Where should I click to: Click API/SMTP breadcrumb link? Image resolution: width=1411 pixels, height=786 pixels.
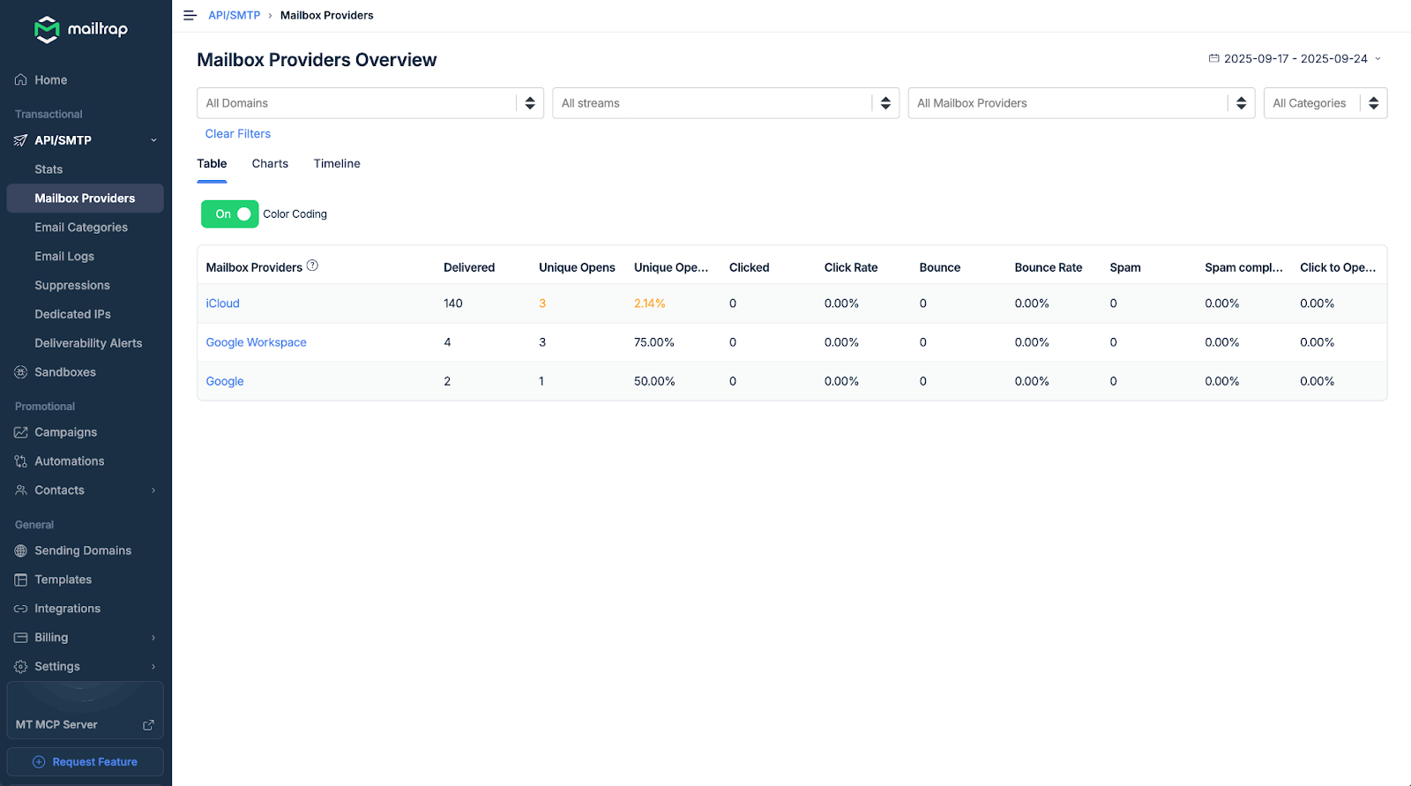[x=235, y=15]
